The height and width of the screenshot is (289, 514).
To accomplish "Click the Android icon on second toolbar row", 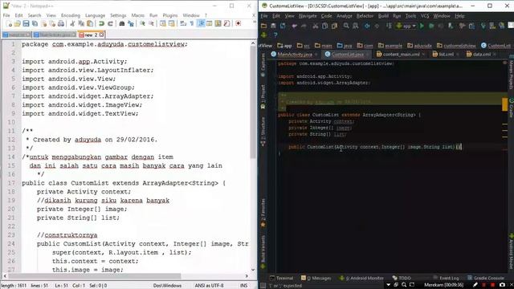I will 264,35.
